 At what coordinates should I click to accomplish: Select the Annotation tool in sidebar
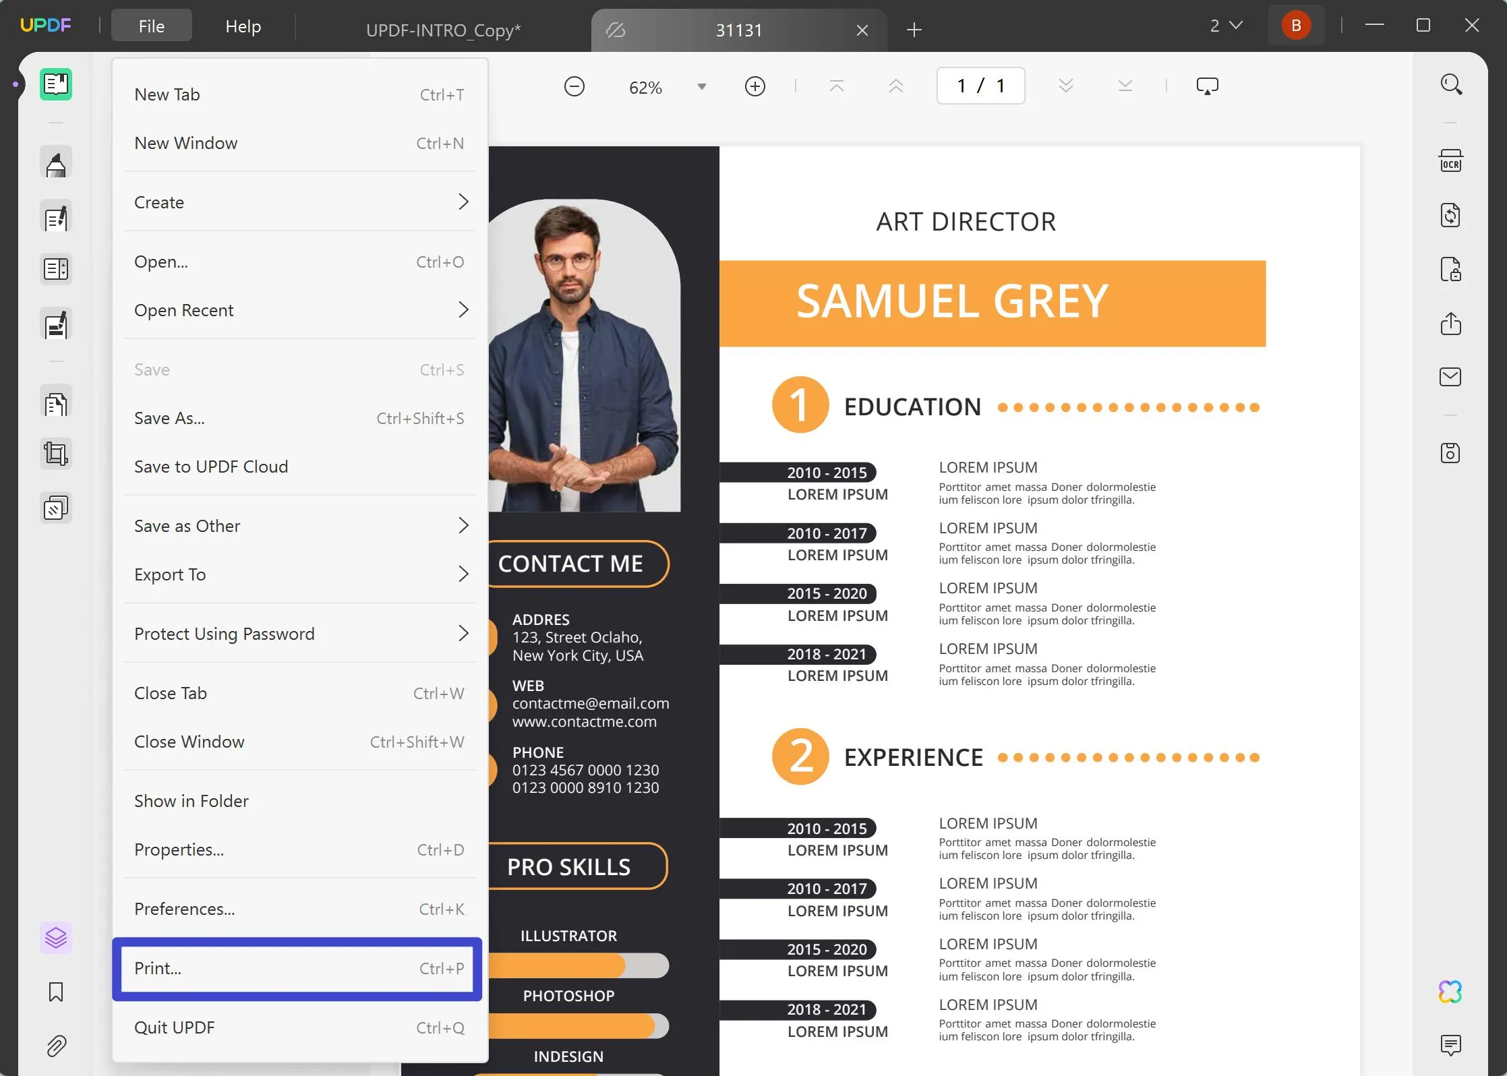click(x=55, y=165)
